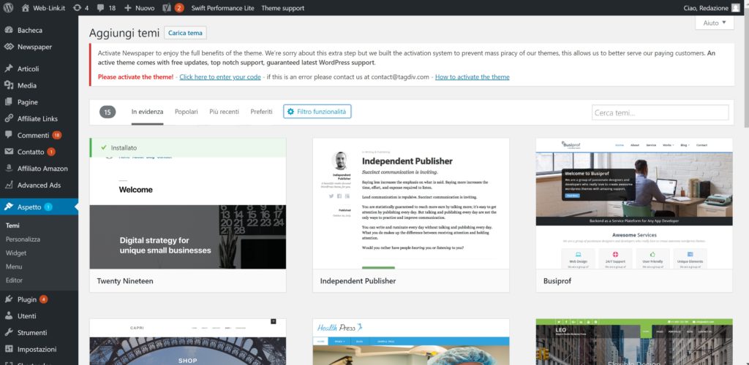The width and height of the screenshot is (749, 365).
Task: Open the Theme support menu
Action: (283, 8)
